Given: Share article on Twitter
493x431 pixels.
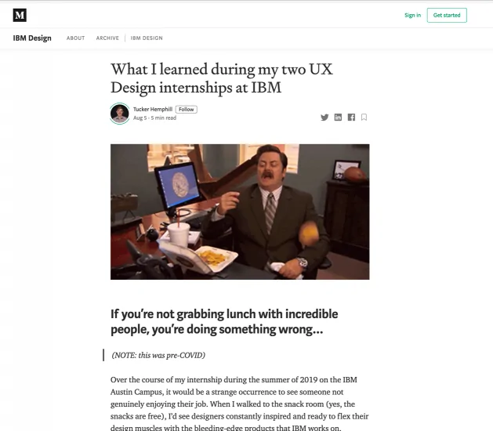Looking at the screenshot, I should [324, 118].
